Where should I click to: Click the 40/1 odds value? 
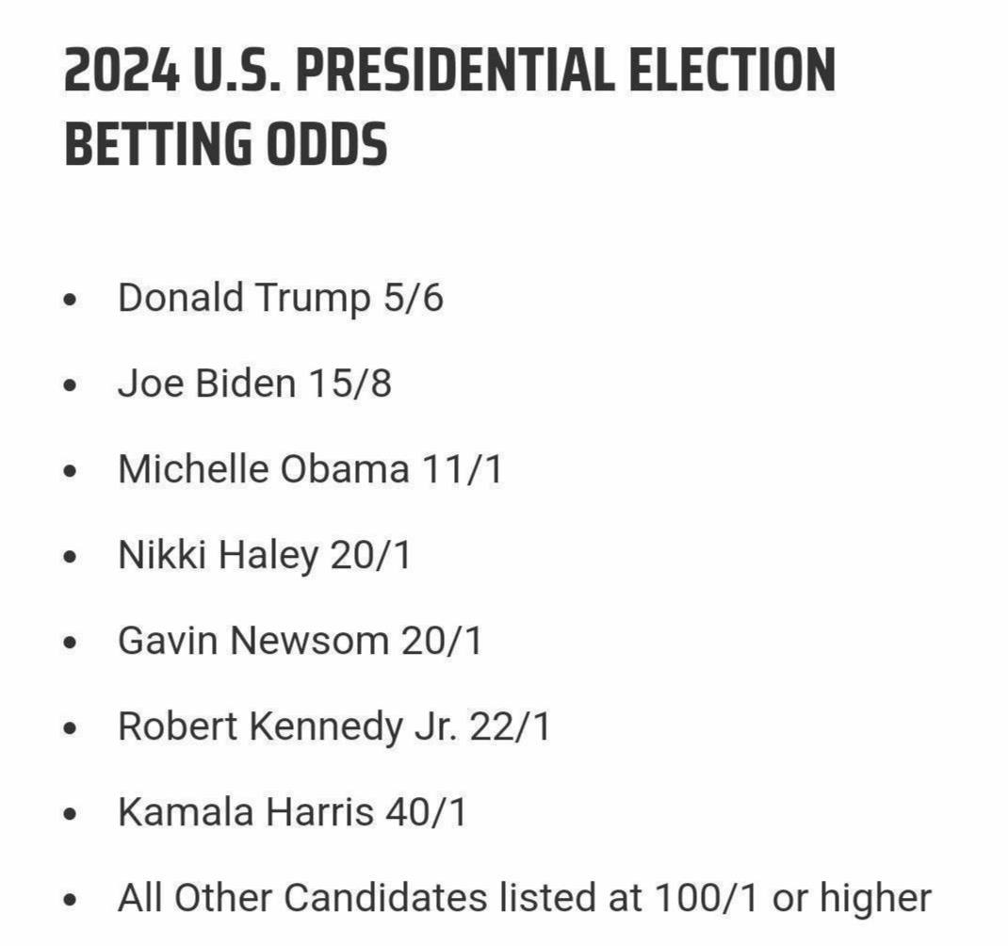point(425,812)
